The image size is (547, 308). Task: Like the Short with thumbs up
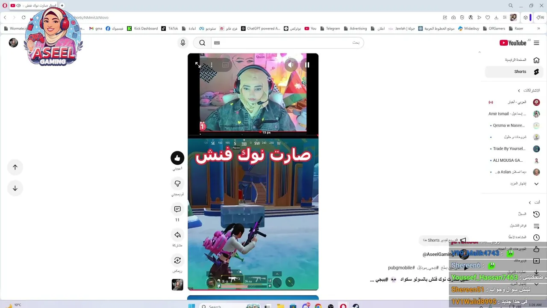[x=177, y=158]
